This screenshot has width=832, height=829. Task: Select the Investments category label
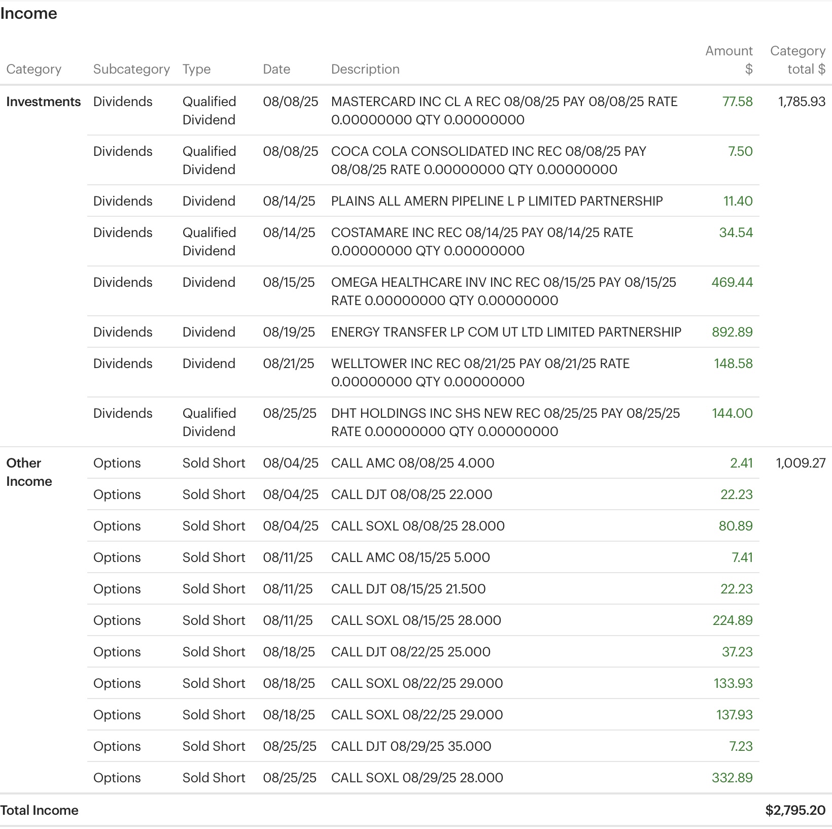click(x=44, y=102)
